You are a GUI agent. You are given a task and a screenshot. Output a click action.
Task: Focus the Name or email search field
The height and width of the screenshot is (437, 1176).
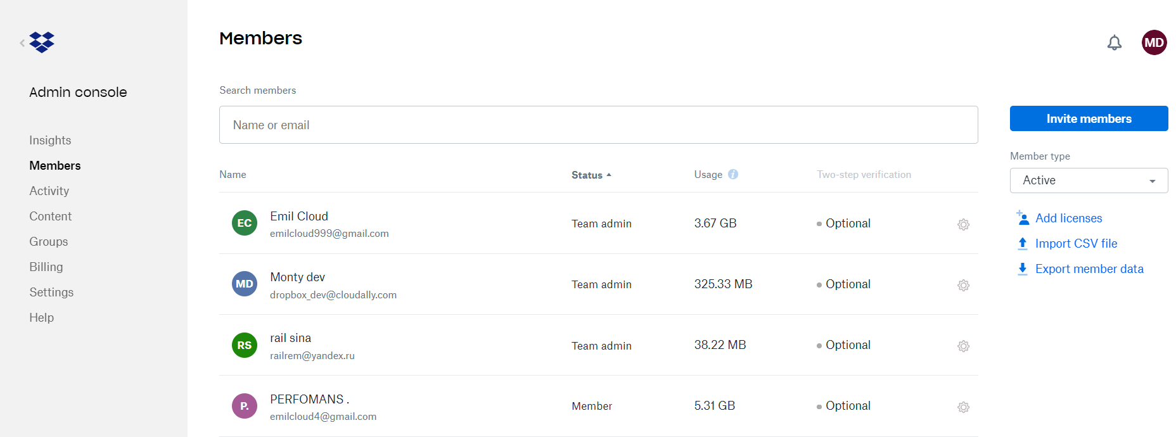598,125
